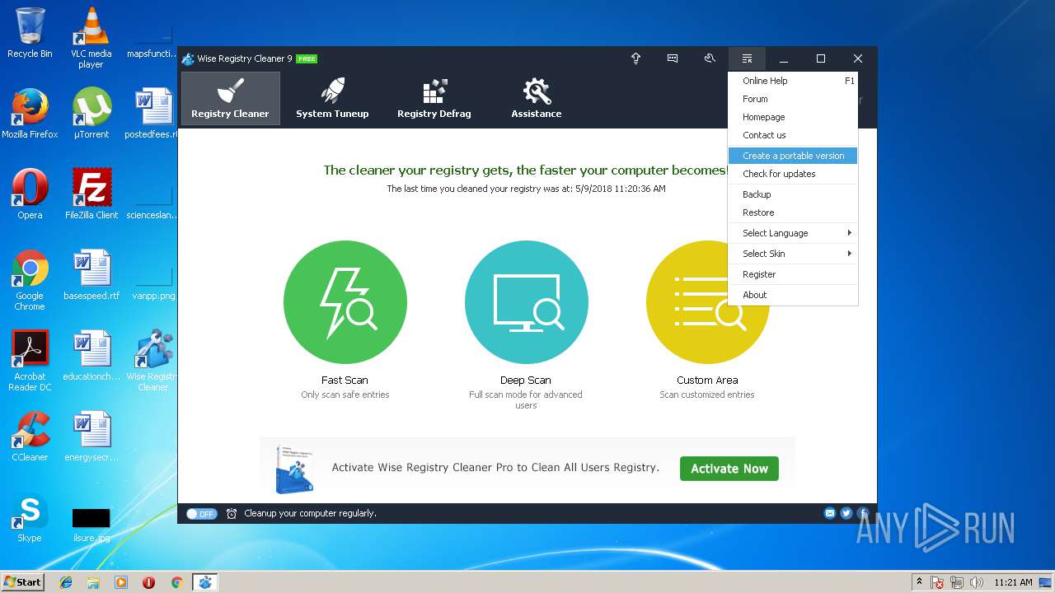Select the Skype desktop shortcut
1055x593 pixels.
pos(30,517)
